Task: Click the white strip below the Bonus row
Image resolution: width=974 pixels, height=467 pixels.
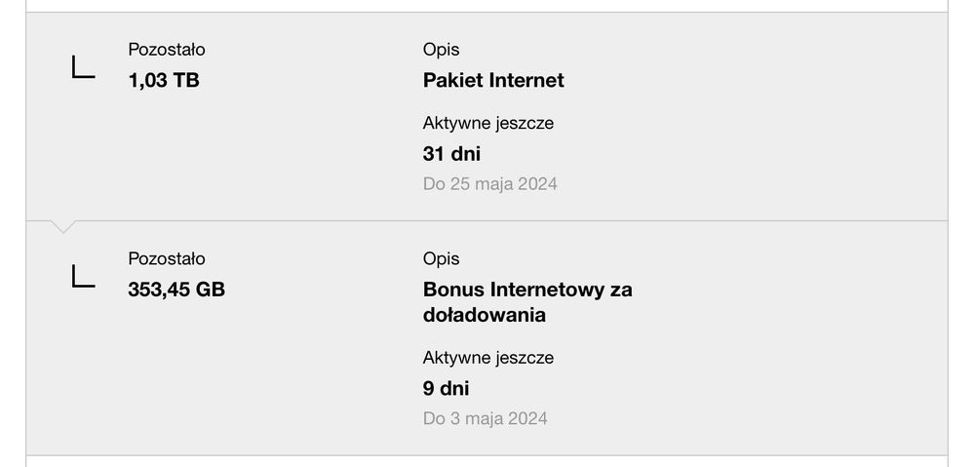Action: 487,461
